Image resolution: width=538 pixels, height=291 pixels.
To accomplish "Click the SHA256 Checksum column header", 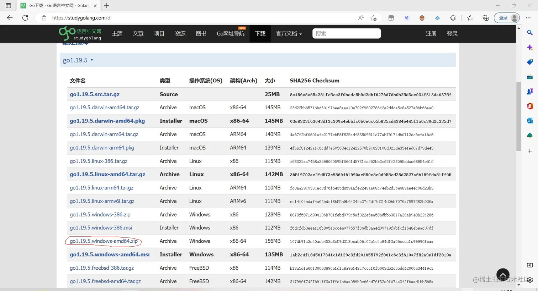I will pyautogui.click(x=315, y=81).
